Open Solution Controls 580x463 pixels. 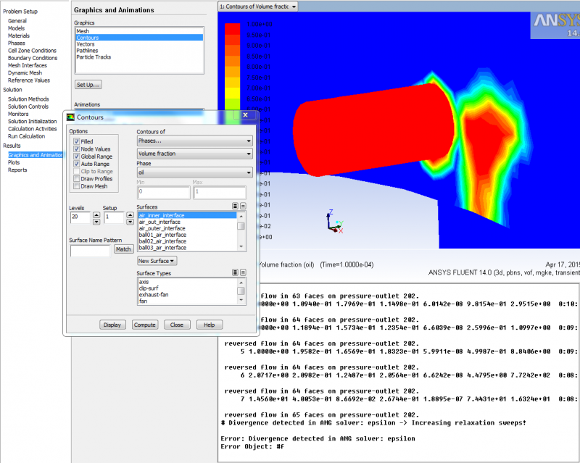point(28,106)
